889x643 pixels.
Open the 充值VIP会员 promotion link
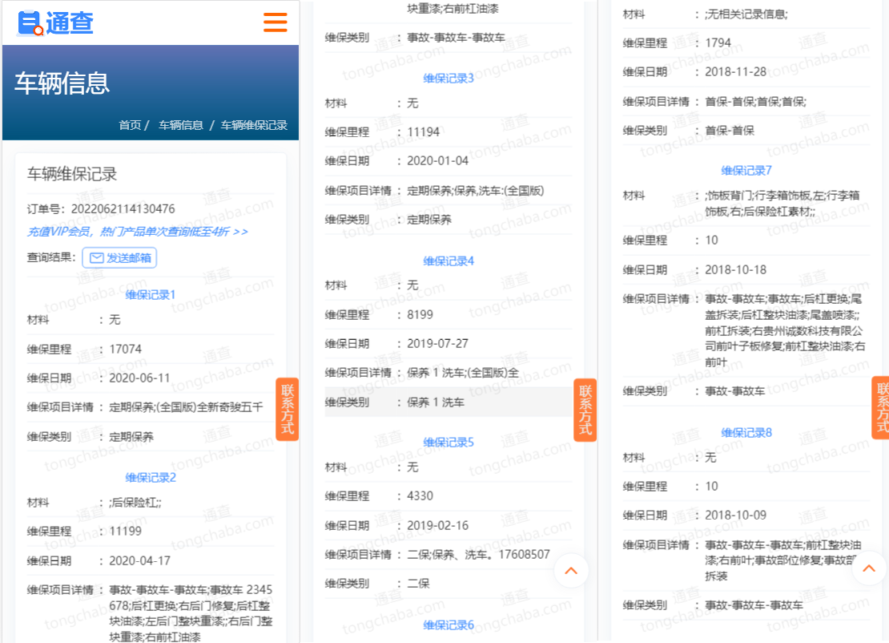pyautogui.click(x=137, y=232)
